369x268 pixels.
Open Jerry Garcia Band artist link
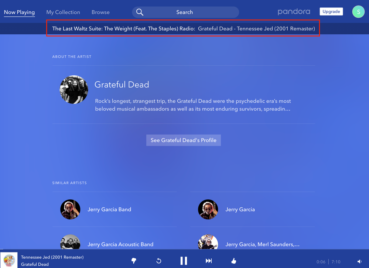pos(109,209)
